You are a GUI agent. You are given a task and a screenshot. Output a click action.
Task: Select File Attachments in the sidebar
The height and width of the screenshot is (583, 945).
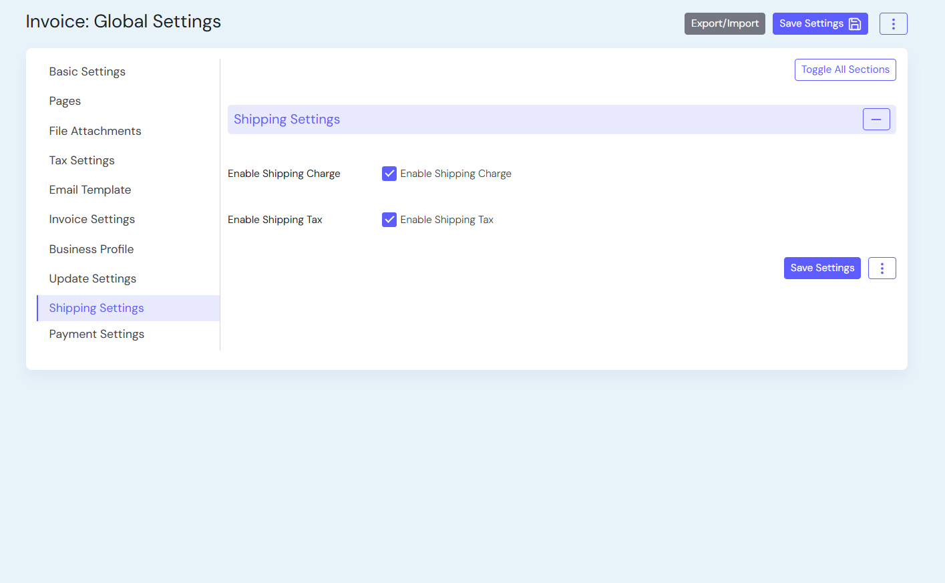coord(95,131)
